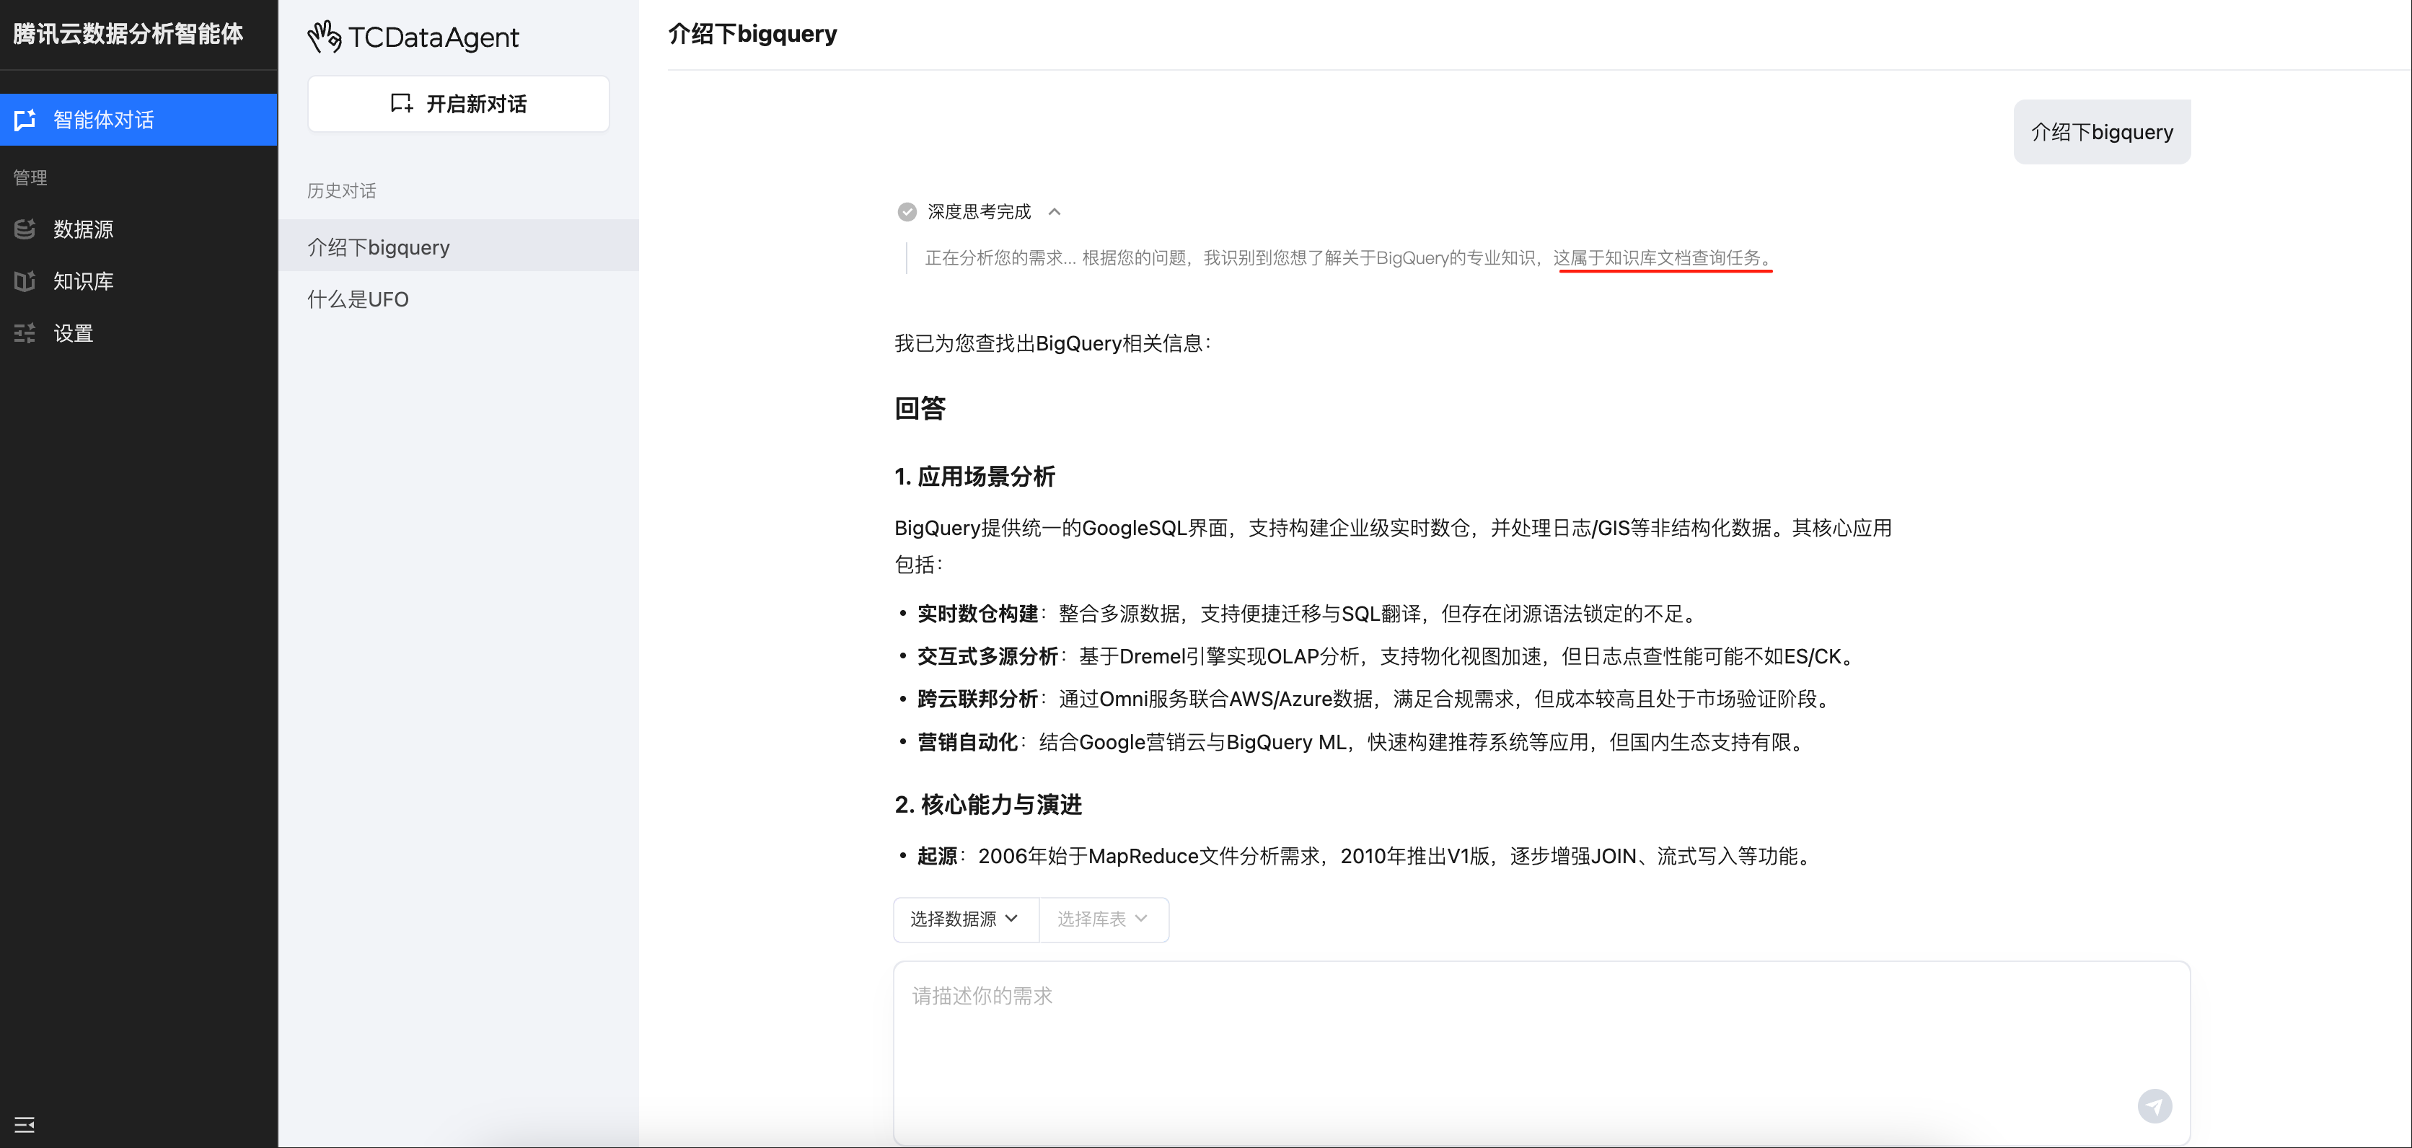
Task: Click the 知识库 book icon
Action: pos(25,281)
